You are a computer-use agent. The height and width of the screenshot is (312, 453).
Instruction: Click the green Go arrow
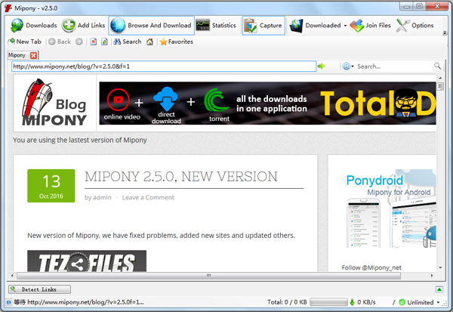322,66
